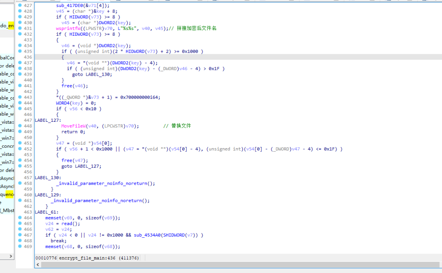Click left arrow of horizontal scrollbar
The width and height of the screenshot is (442, 273).
point(38,265)
